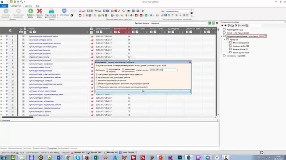This screenshot has height=160, width=286.
Task: Open the Файл tab
Action: click(4, 6)
